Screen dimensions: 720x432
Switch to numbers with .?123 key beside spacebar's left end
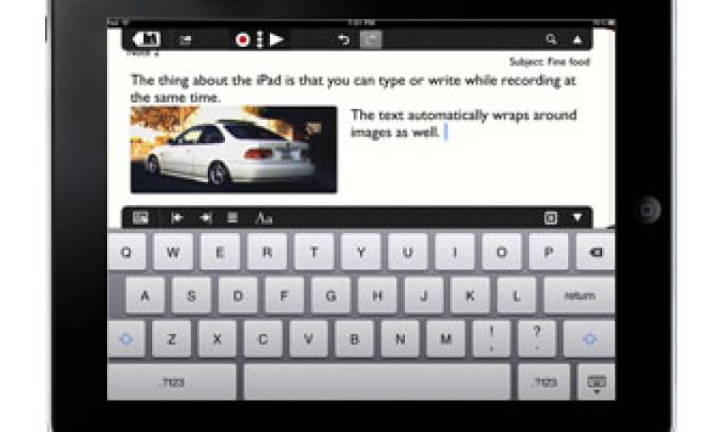pos(172,382)
